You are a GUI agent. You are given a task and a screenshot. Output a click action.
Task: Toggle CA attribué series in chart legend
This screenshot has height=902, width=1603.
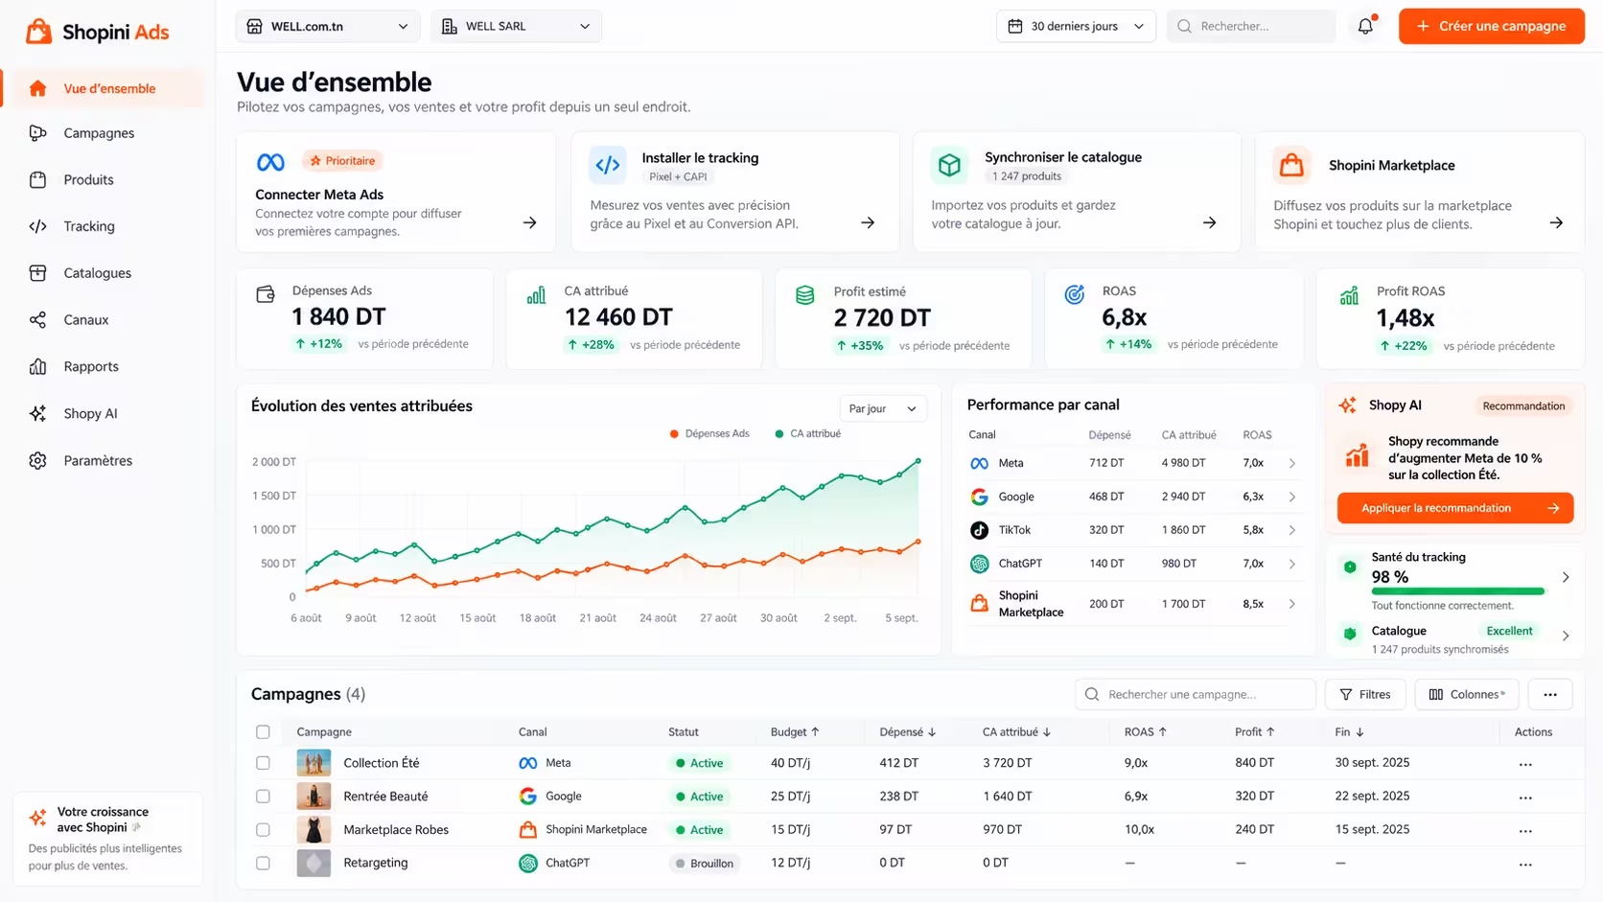point(807,433)
